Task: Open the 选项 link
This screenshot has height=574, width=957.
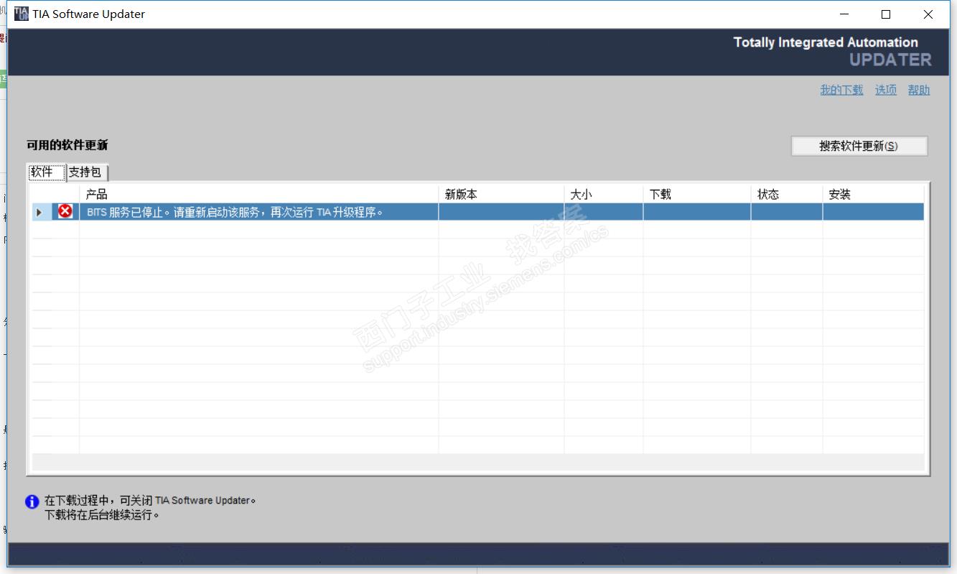Action: [886, 90]
